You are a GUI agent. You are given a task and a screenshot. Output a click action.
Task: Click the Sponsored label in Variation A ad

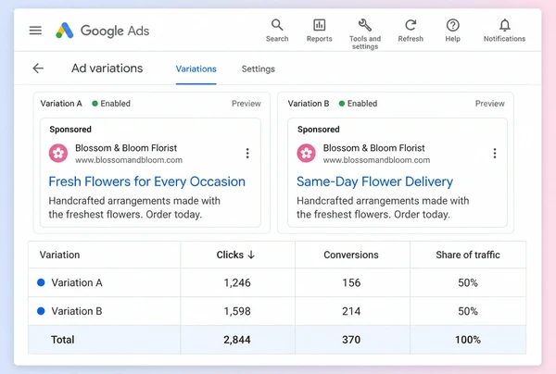click(x=70, y=130)
